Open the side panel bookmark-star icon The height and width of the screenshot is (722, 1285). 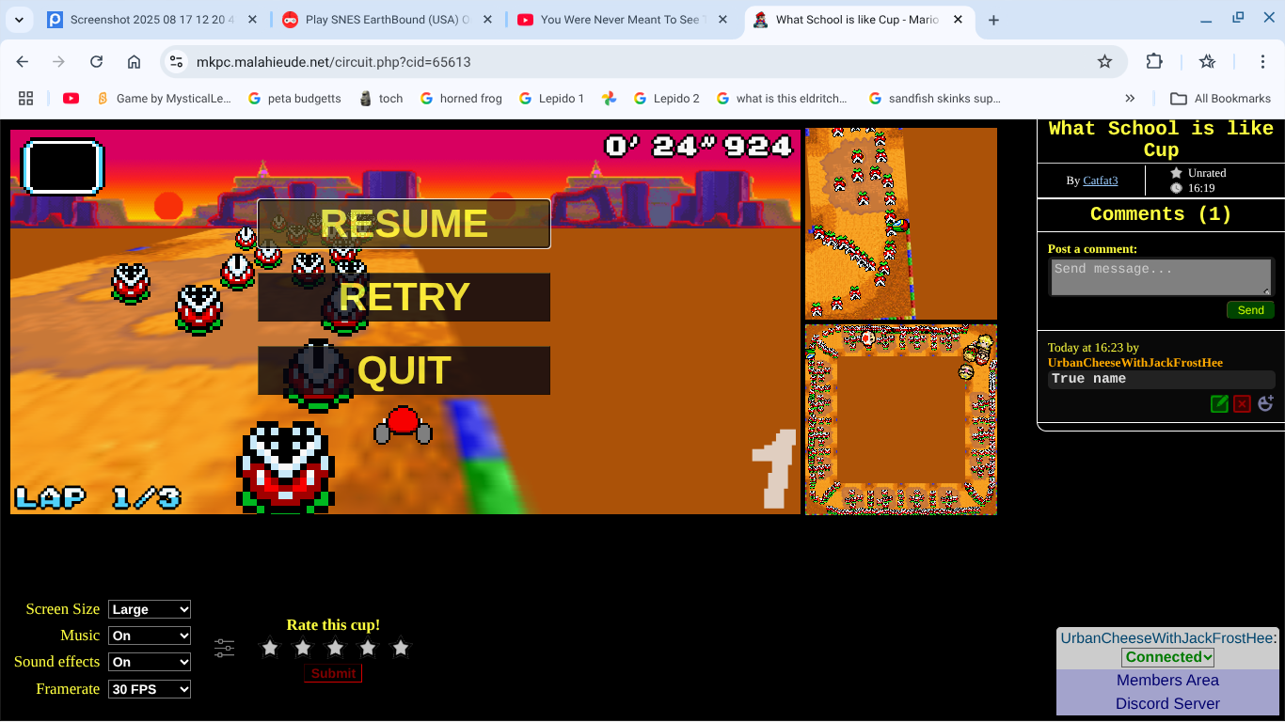point(1208,62)
